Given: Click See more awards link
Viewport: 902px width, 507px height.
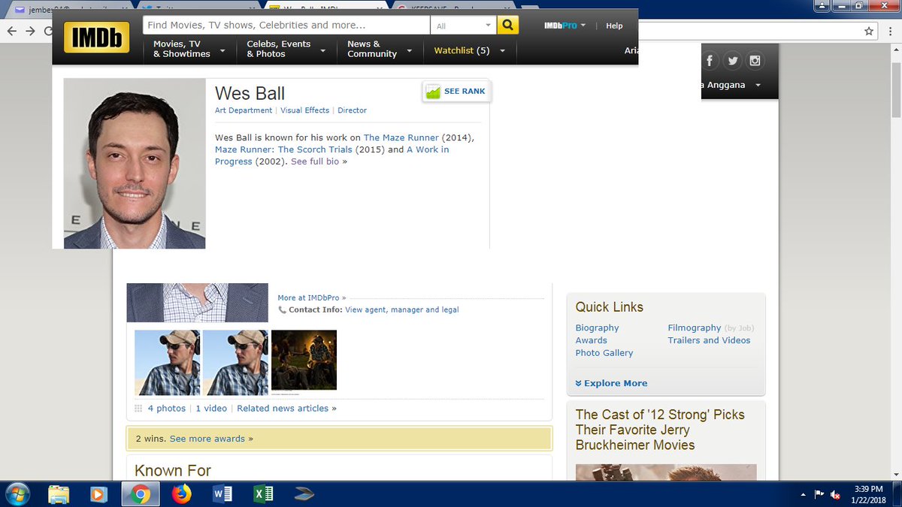Looking at the screenshot, I should click(207, 439).
